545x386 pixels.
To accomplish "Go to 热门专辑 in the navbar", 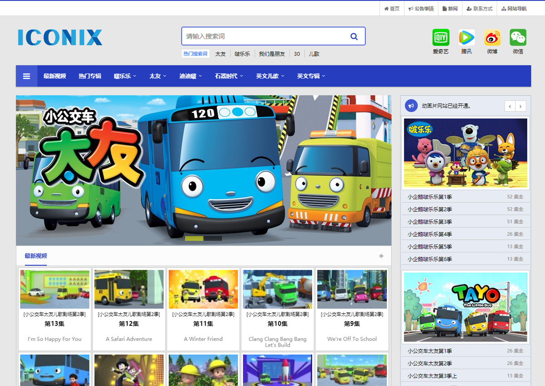I will (89, 76).
